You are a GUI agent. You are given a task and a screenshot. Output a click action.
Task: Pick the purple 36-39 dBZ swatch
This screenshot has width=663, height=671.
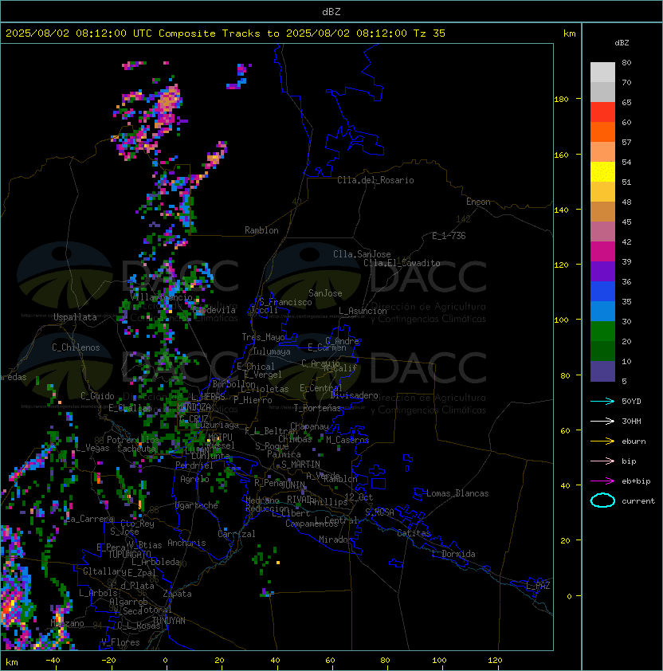pyautogui.click(x=602, y=271)
